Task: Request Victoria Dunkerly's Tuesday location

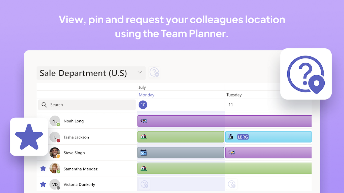Action: coord(232,184)
